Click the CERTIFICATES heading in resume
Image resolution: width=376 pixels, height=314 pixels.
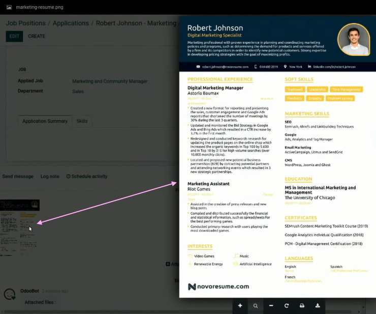(301, 218)
